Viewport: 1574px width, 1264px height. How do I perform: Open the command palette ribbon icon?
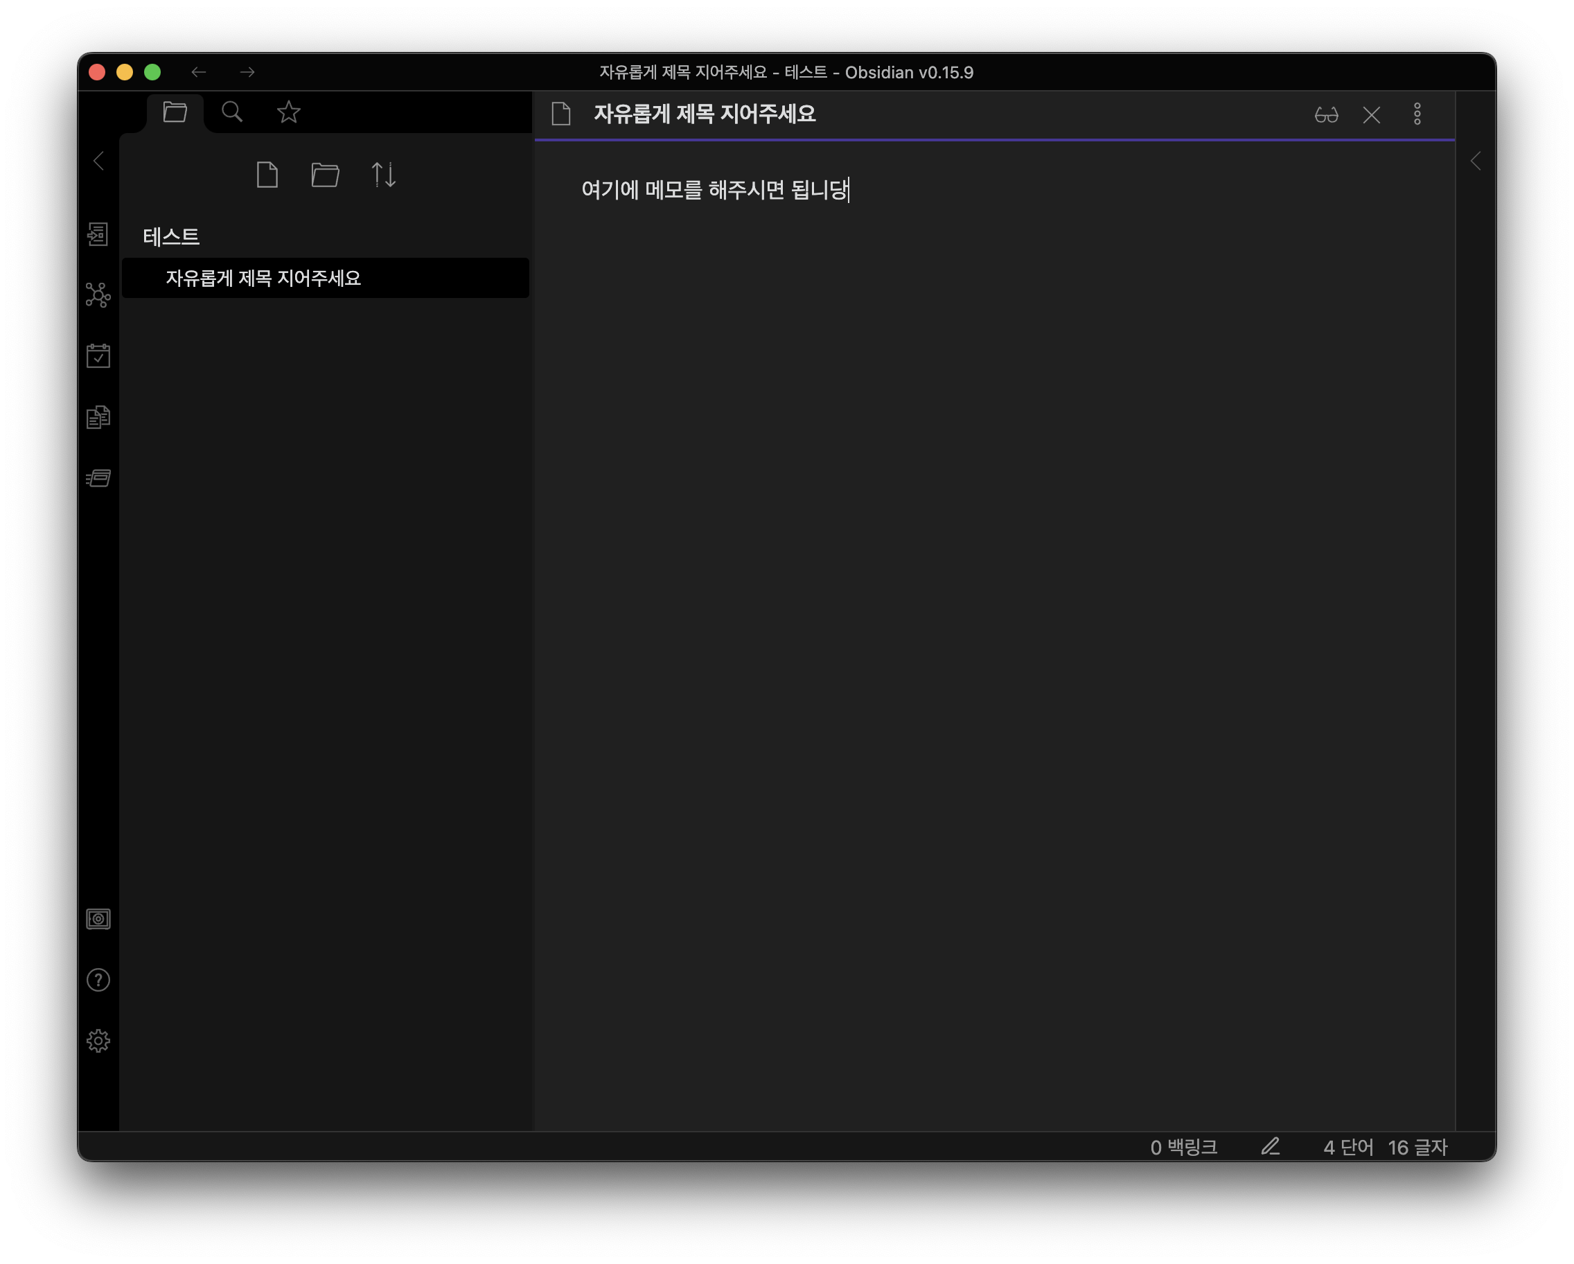(x=98, y=478)
